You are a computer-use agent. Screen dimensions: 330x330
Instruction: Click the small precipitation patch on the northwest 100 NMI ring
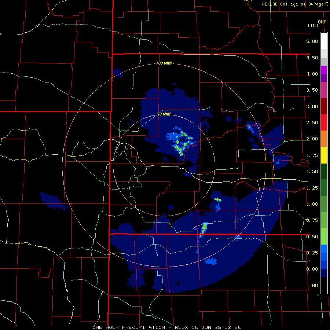pos(117,72)
